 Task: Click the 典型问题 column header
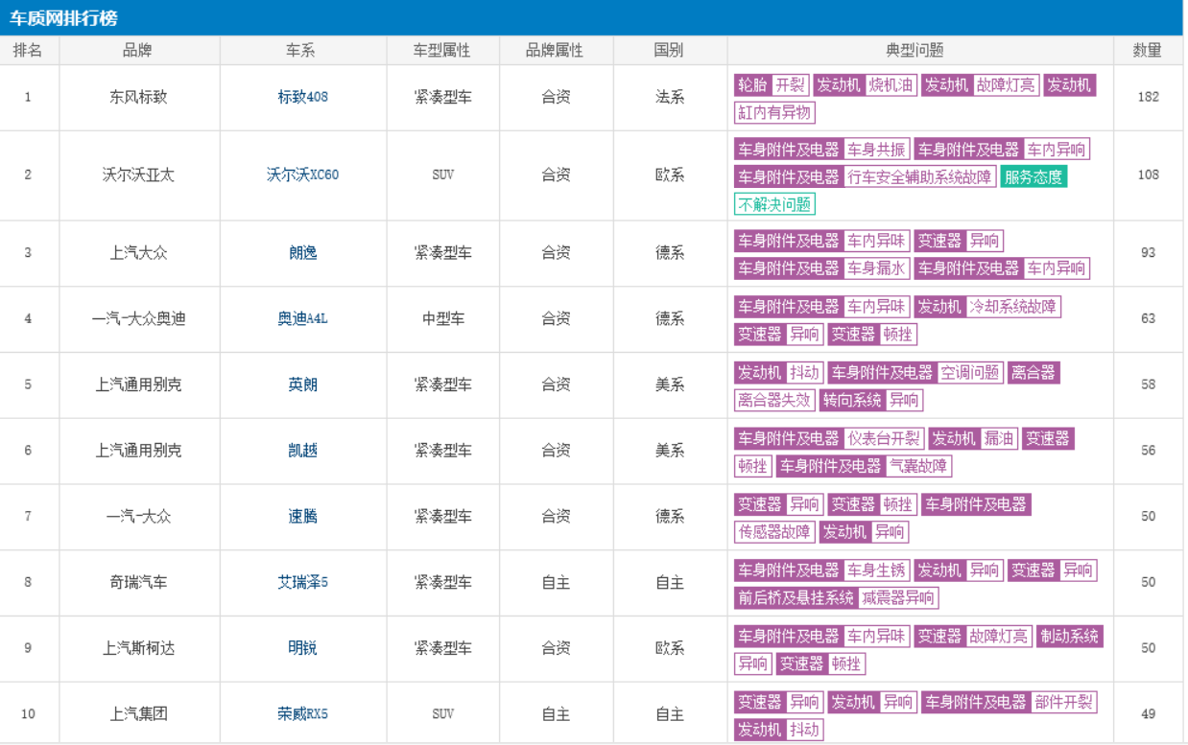915,51
